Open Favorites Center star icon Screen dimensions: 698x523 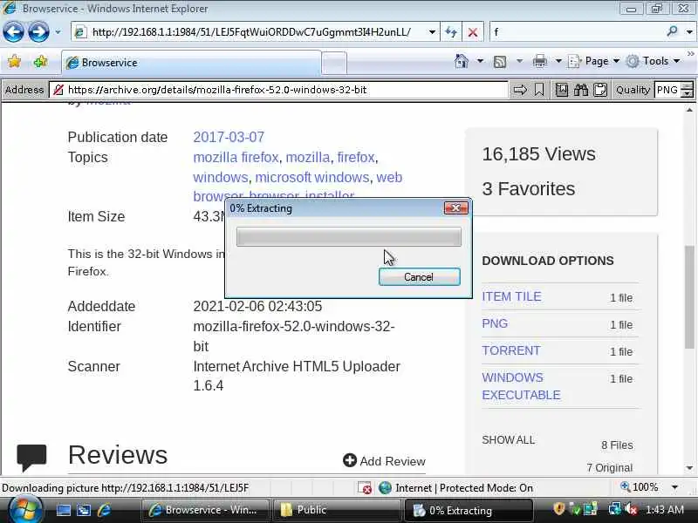tap(14, 61)
